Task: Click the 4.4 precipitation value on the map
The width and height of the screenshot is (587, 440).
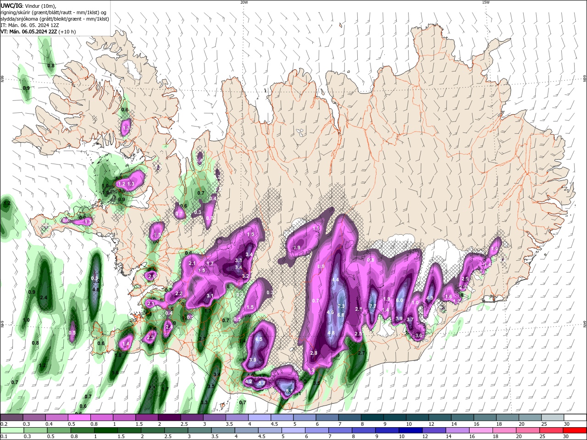Action: coord(335,280)
